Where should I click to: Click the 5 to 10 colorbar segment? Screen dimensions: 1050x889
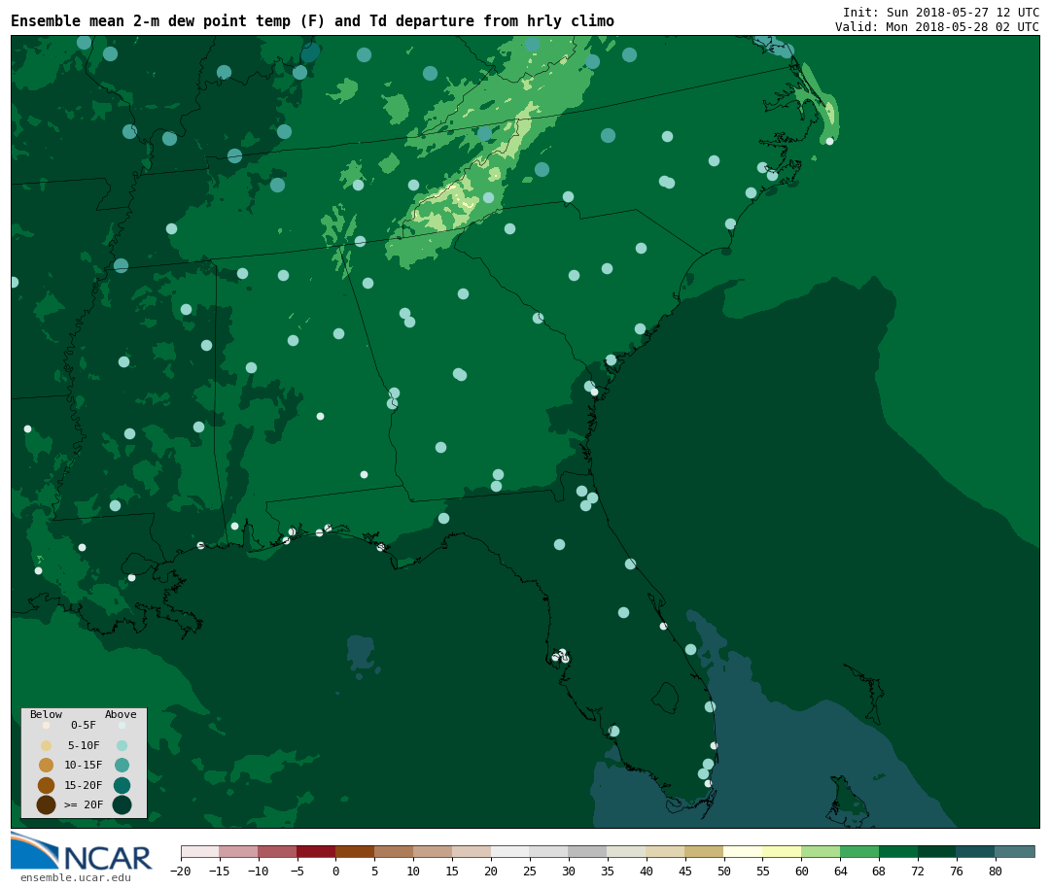pyautogui.click(x=395, y=851)
